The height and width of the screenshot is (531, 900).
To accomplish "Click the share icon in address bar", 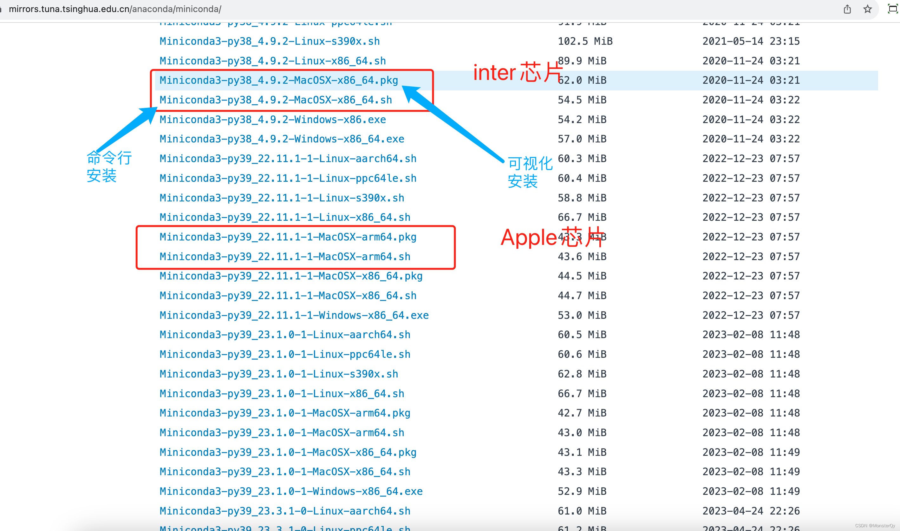I will coord(847,9).
